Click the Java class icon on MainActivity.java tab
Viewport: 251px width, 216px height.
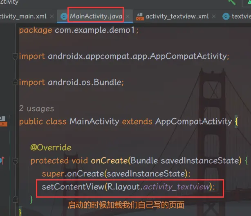coord(64,16)
